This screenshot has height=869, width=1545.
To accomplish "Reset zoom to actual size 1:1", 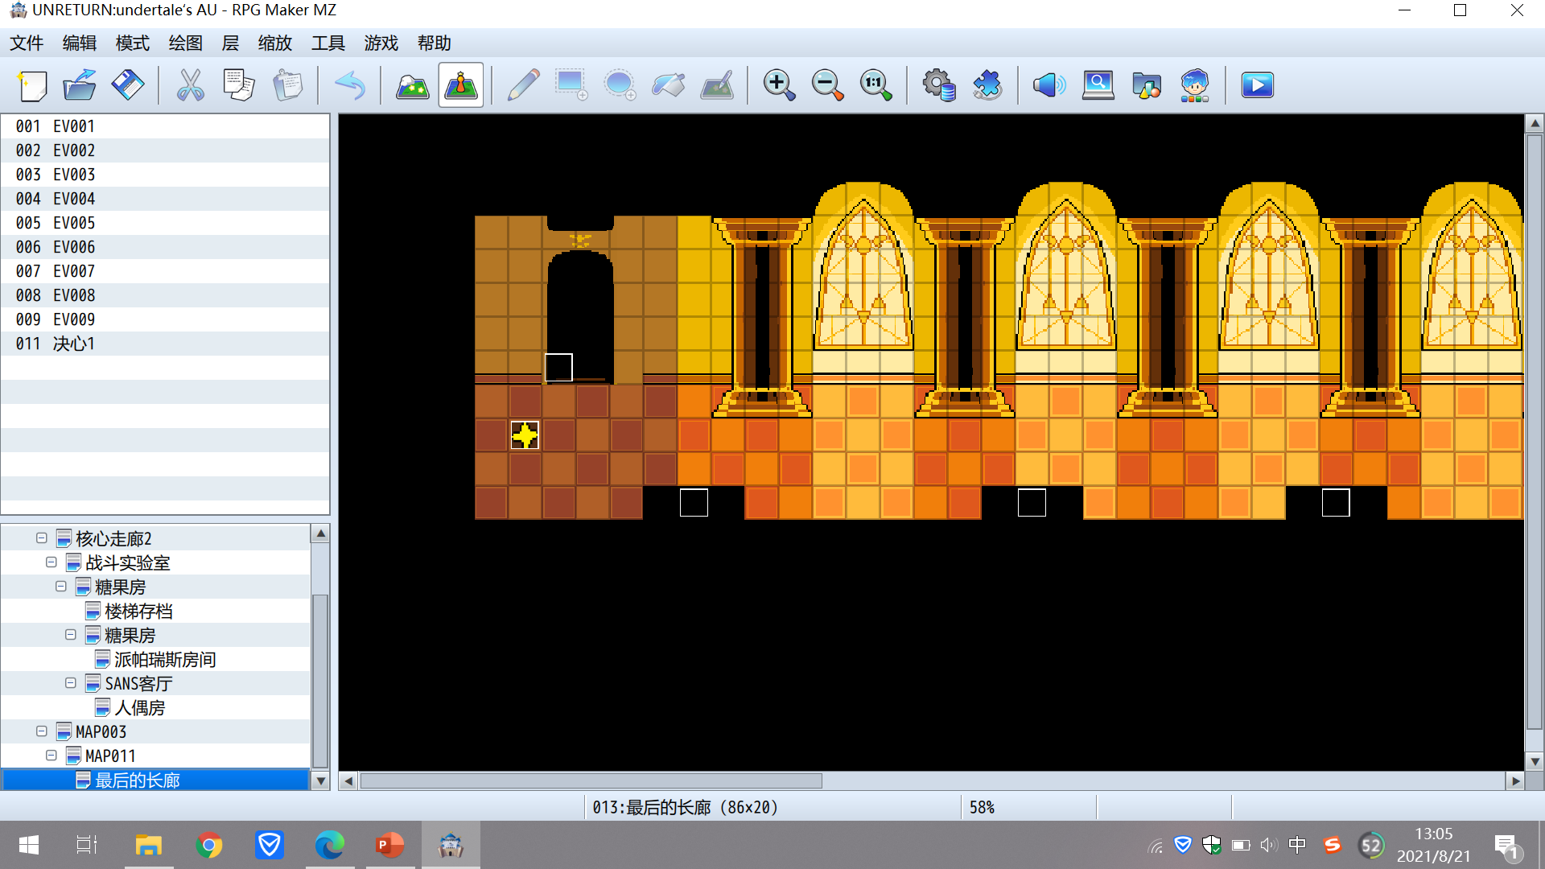I will point(875,84).
